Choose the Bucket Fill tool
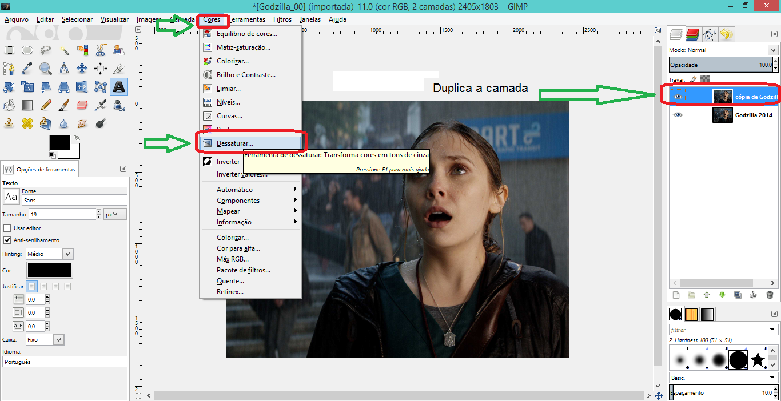This screenshot has width=781, height=401. click(9, 105)
